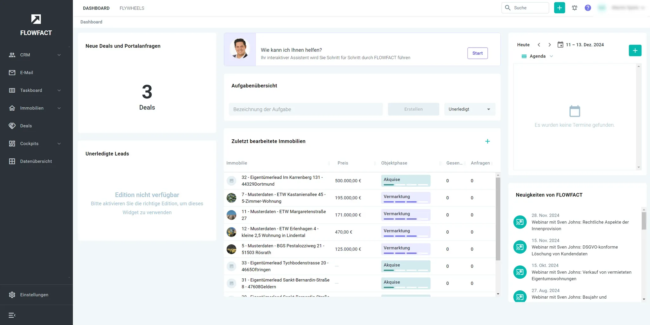This screenshot has width=650, height=325.
Task: Click thumbnail of Margaretenstraße 27 property
Action: pyautogui.click(x=231, y=215)
